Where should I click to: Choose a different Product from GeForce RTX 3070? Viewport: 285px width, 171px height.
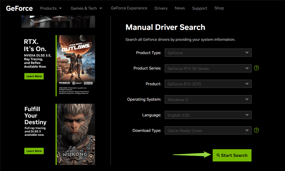tap(208, 84)
